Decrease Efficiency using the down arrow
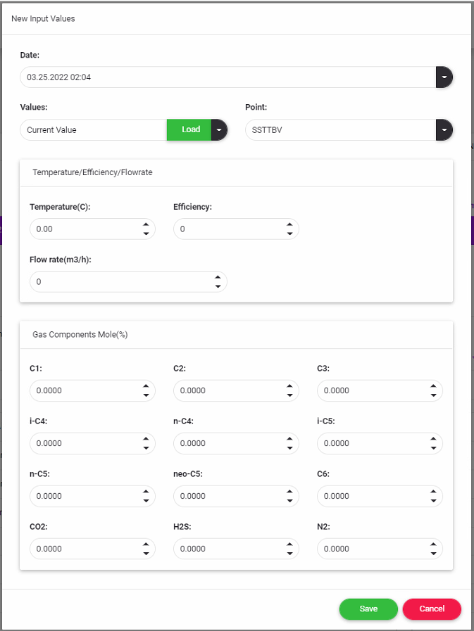474x631 pixels. [x=289, y=234]
